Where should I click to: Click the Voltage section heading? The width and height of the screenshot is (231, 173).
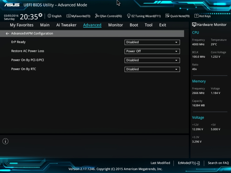coord(198,118)
